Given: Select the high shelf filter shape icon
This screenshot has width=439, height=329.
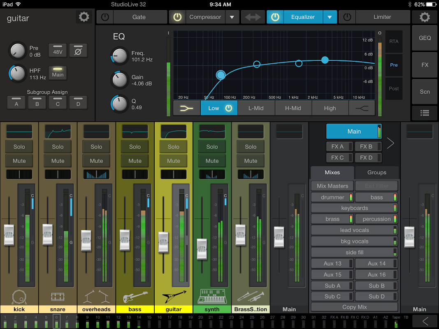Looking at the screenshot, I should click(362, 108).
